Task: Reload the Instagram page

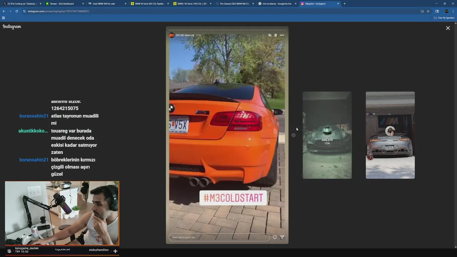Action: (16, 11)
